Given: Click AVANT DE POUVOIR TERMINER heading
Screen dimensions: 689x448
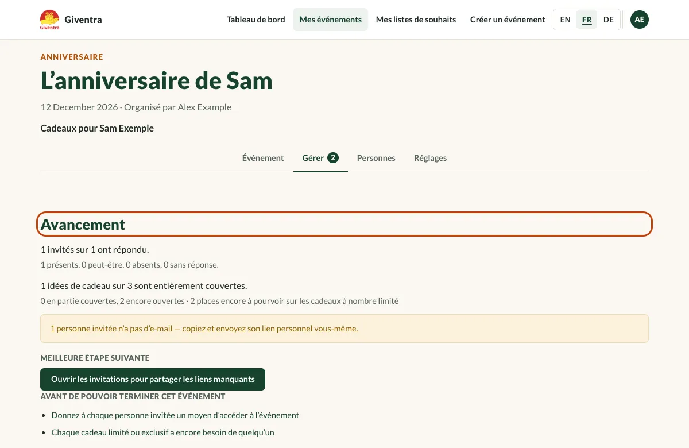Looking at the screenshot, I should coord(133,396).
